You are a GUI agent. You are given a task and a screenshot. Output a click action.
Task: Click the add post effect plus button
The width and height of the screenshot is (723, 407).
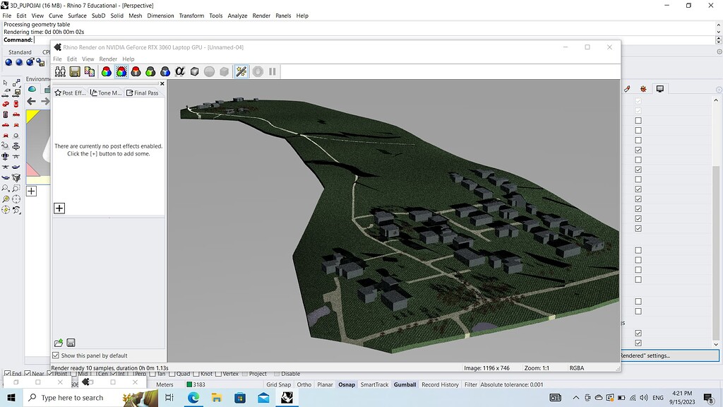click(x=59, y=208)
